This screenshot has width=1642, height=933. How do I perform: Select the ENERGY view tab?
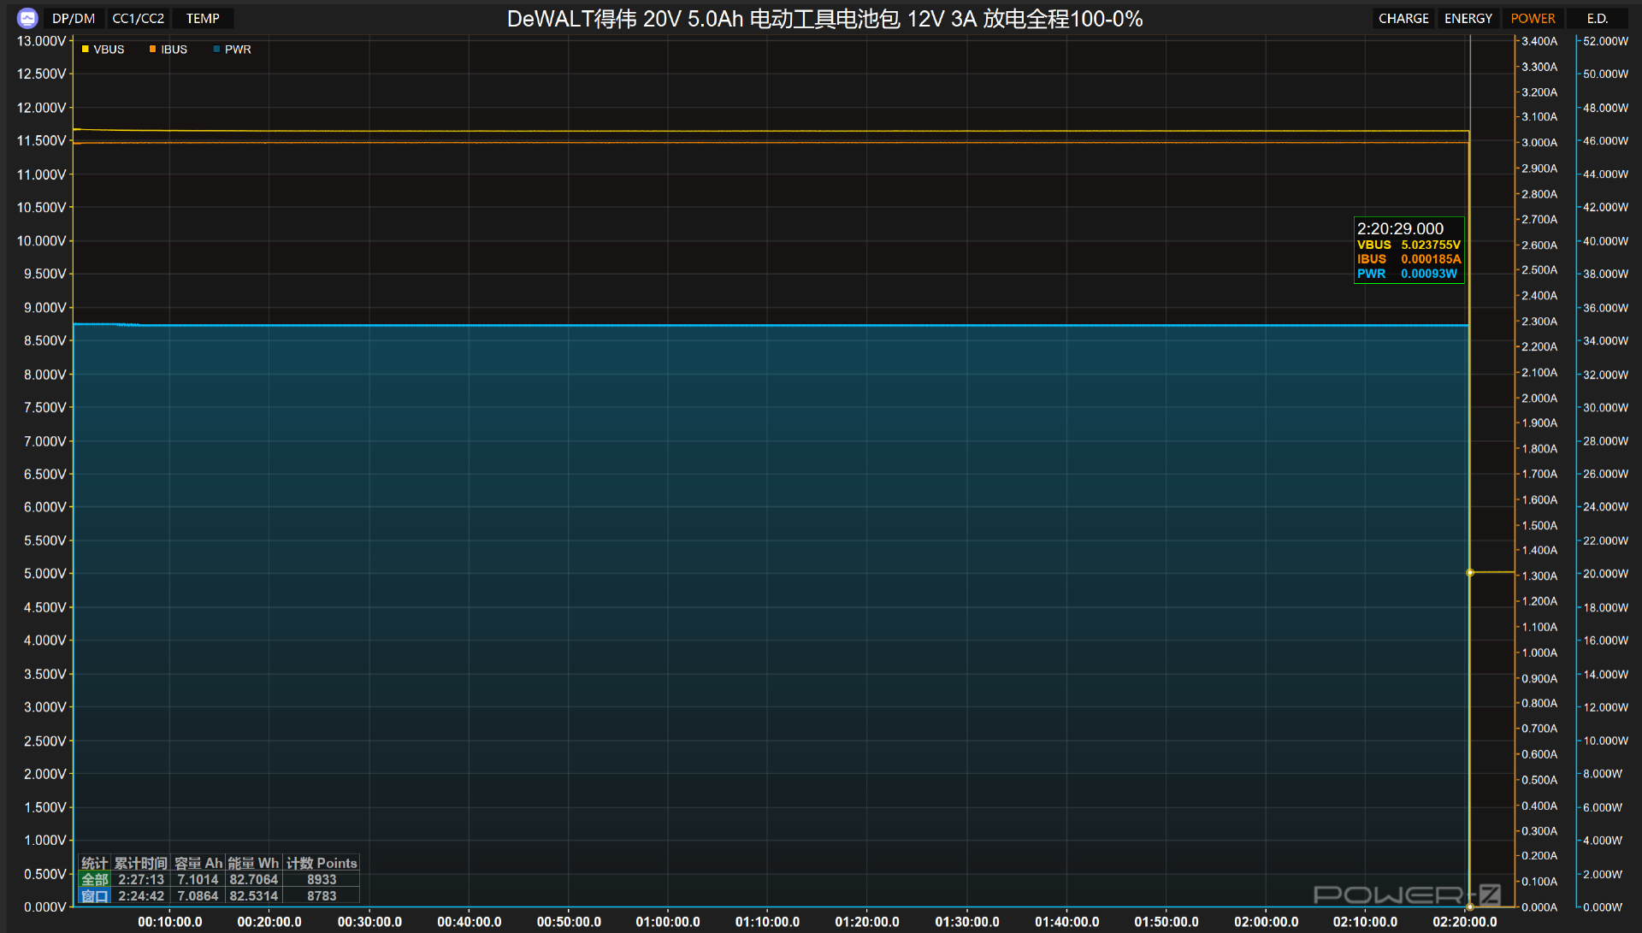click(1468, 18)
